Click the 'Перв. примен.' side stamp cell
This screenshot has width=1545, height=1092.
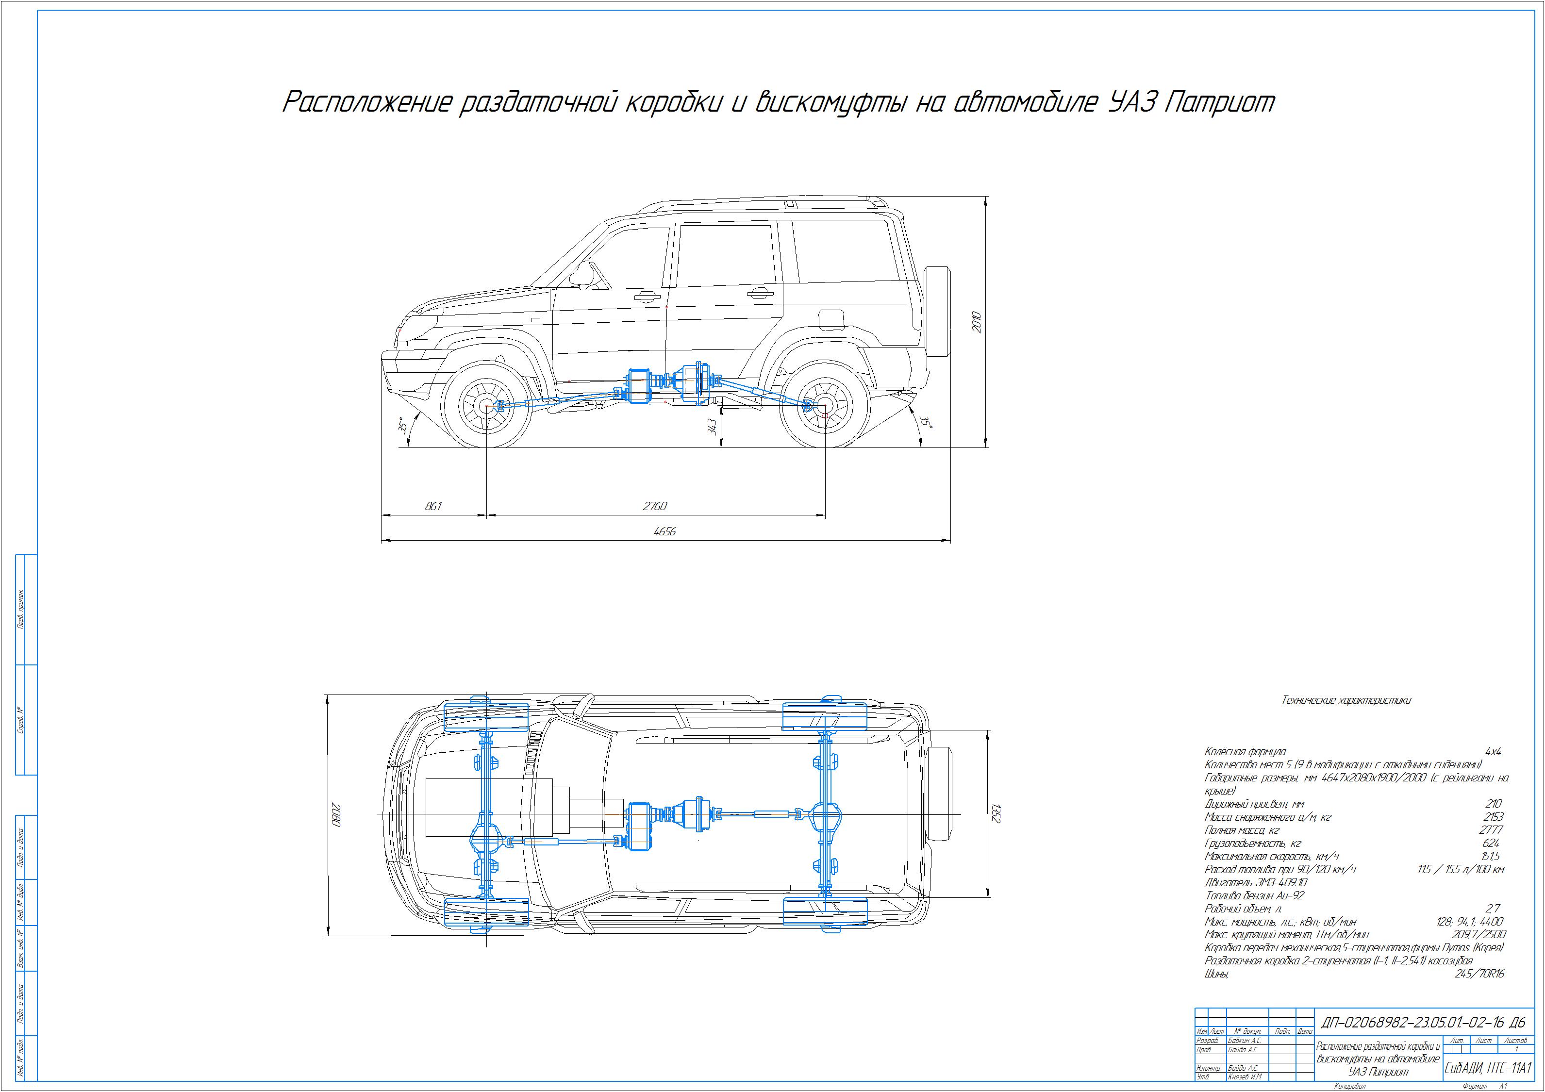tap(20, 610)
